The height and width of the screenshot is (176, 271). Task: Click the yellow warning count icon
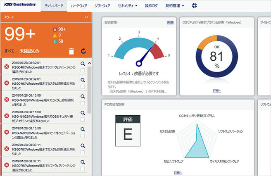click(55, 36)
